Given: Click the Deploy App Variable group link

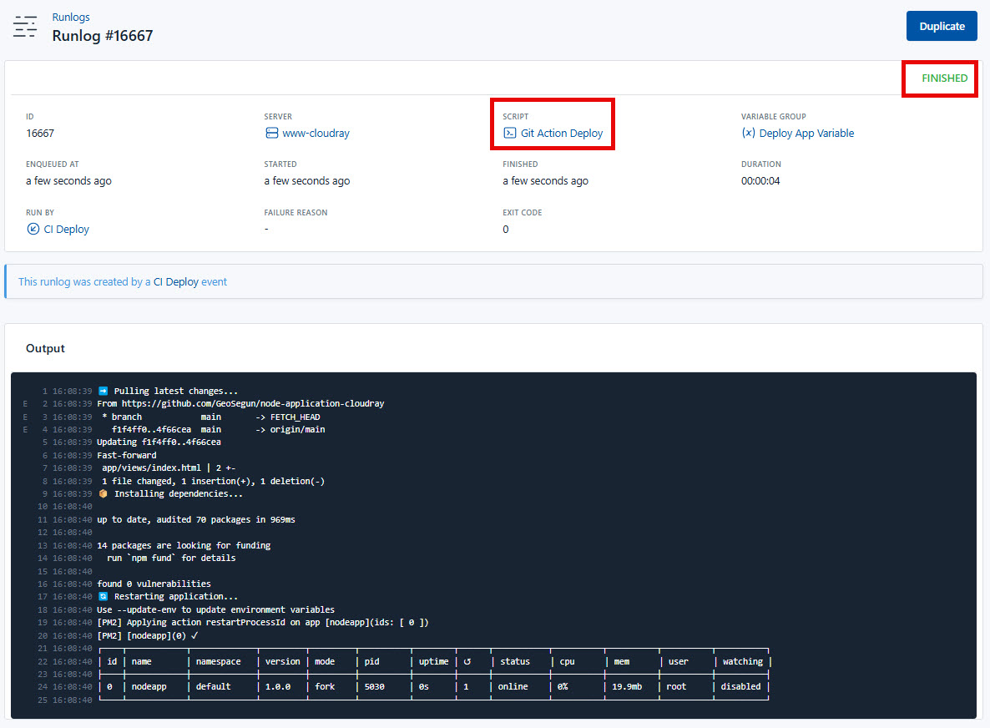Looking at the screenshot, I should coord(806,133).
